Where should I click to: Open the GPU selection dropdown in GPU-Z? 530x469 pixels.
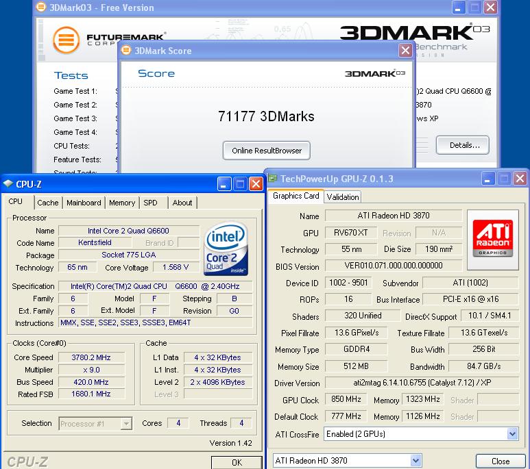tap(415, 461)
